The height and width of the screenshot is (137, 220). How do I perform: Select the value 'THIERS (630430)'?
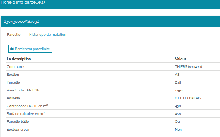[188, 67]
